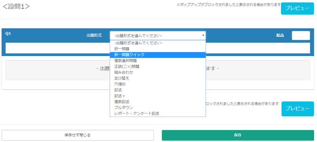The width and height of the screenshot is (317, 142).
Task: Click the 配点 score input field
Action: point(301,35)
